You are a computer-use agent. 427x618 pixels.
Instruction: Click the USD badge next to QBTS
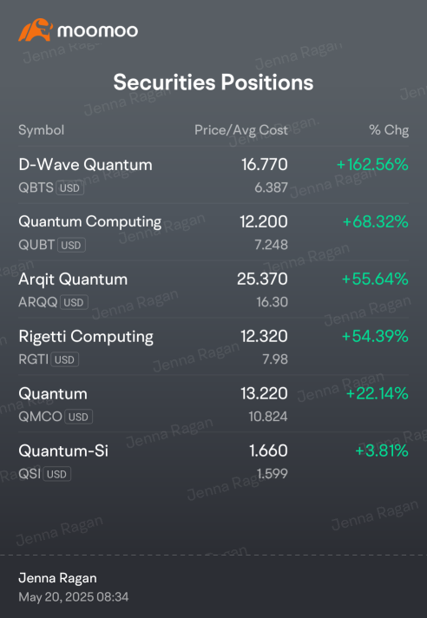[69, 188]
